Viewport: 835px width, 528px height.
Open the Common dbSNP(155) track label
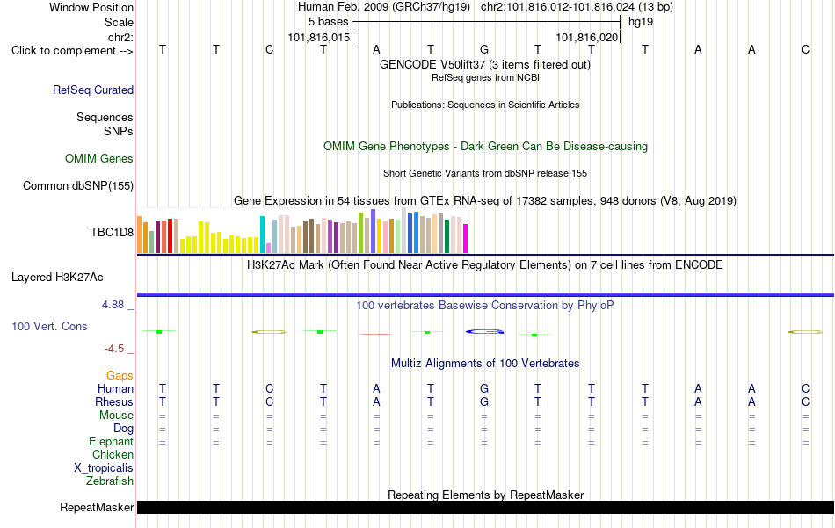[x=78, y=185]
